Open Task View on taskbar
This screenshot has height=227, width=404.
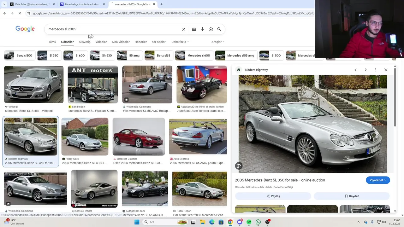coord(193,222)
